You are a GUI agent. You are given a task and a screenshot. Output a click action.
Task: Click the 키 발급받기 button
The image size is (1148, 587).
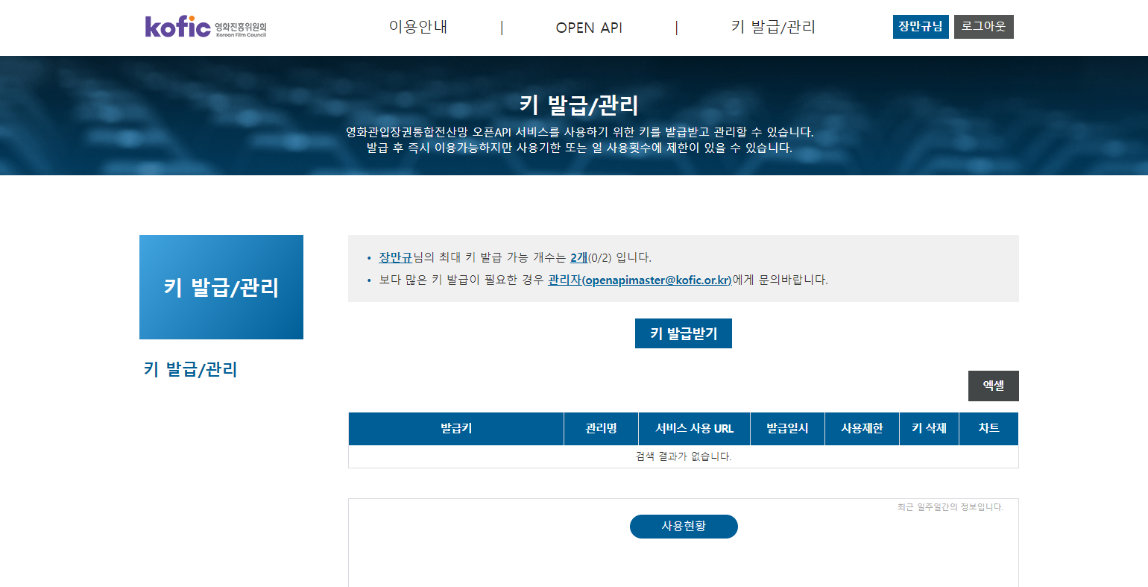click(x=684, y=333)
